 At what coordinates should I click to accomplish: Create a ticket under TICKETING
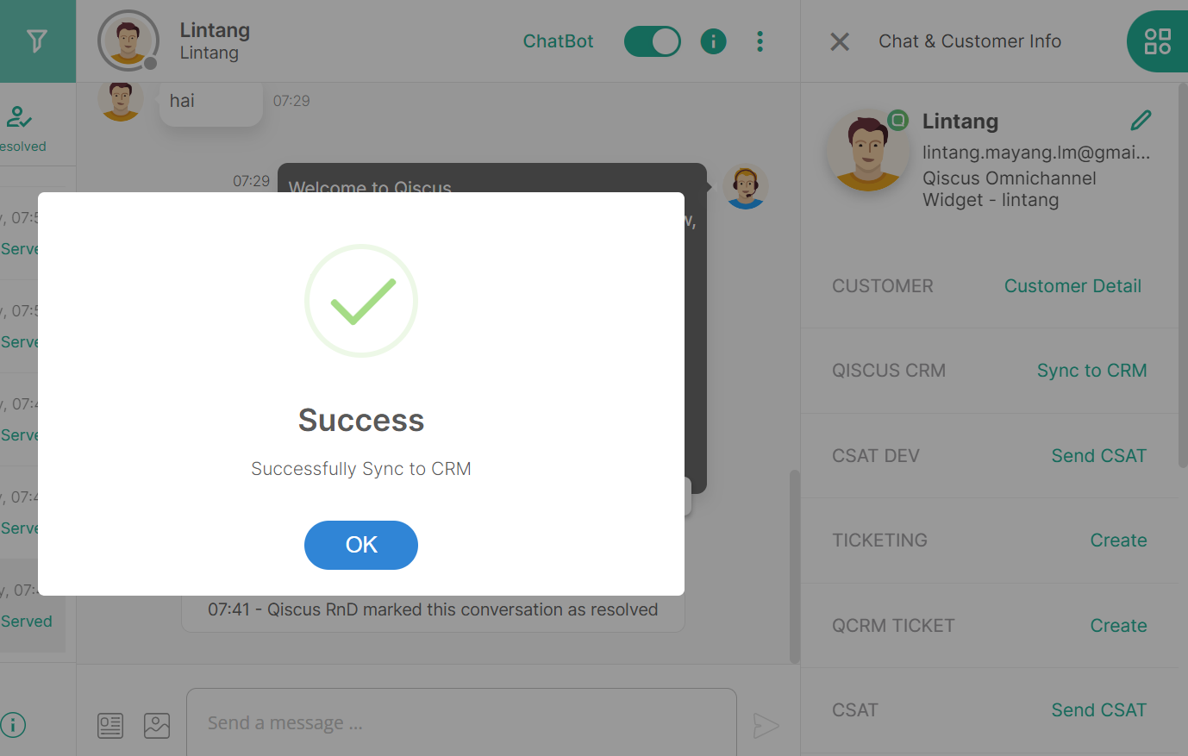1118,540
